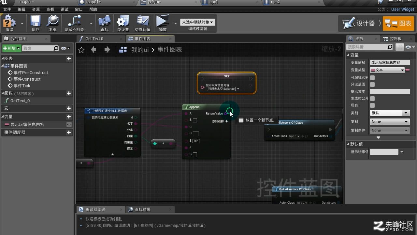
Task: Open the debug object 未选中调试对象 dropdown
Action: coord(198,22)
